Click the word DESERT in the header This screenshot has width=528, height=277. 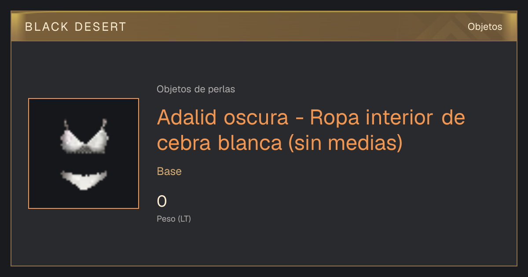[x=100, y=27]
